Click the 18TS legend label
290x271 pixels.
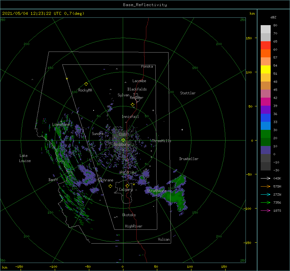(277, 210)
